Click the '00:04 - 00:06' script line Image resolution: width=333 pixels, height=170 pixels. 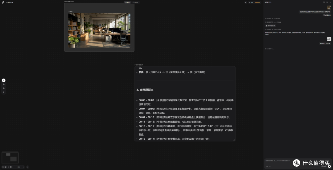point(186,111)
